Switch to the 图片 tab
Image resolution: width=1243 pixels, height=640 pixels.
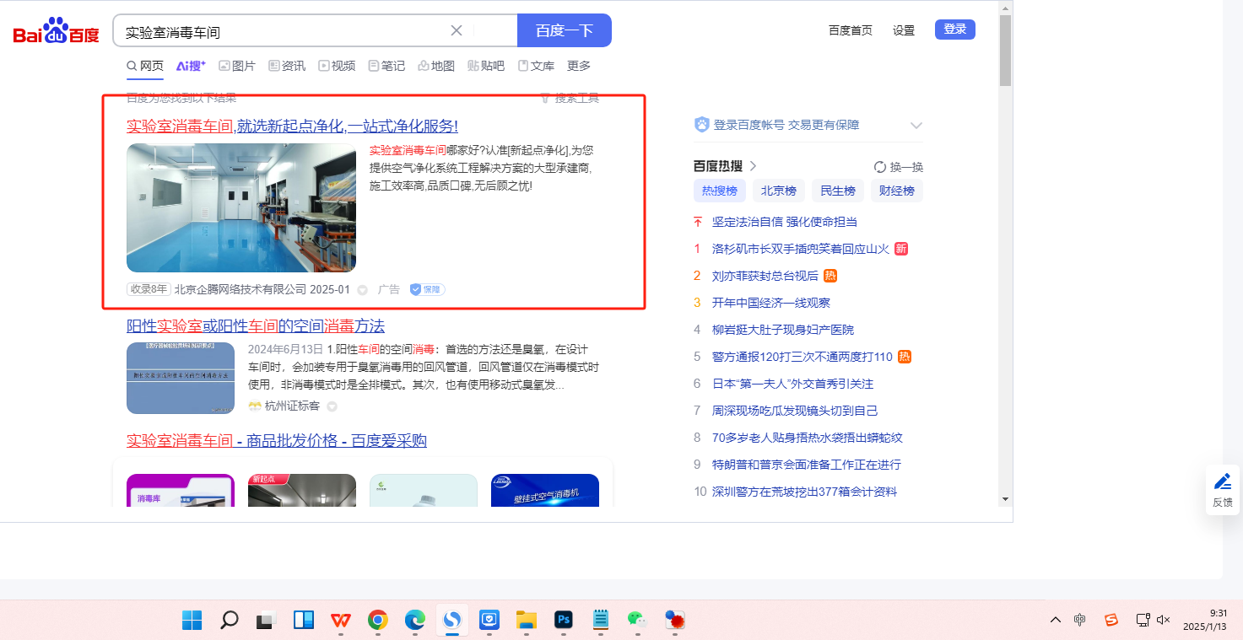237,66
